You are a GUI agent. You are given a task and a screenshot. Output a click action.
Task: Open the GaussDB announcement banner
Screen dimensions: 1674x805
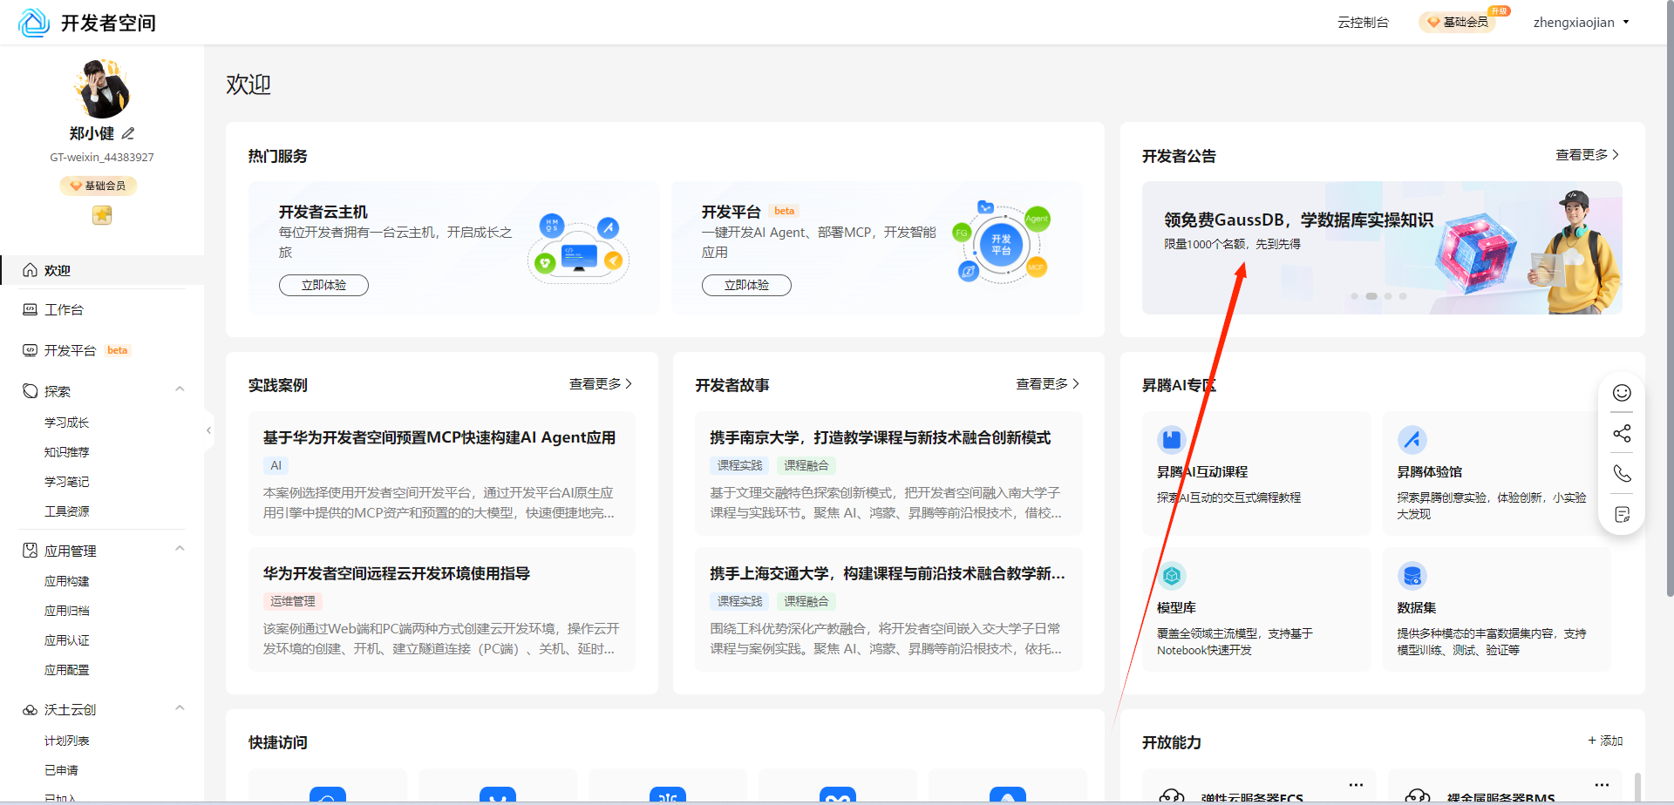click(x=1382, y=247)
